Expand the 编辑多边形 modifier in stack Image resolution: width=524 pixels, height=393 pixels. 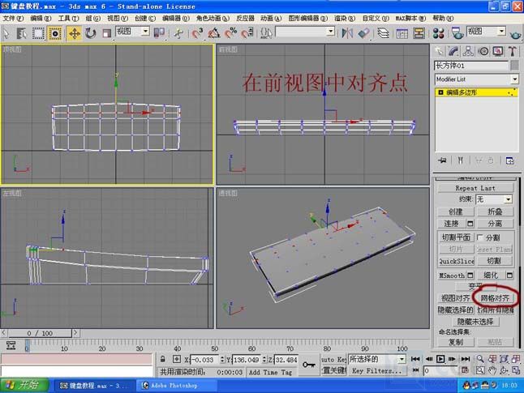[x=440, y=92]
